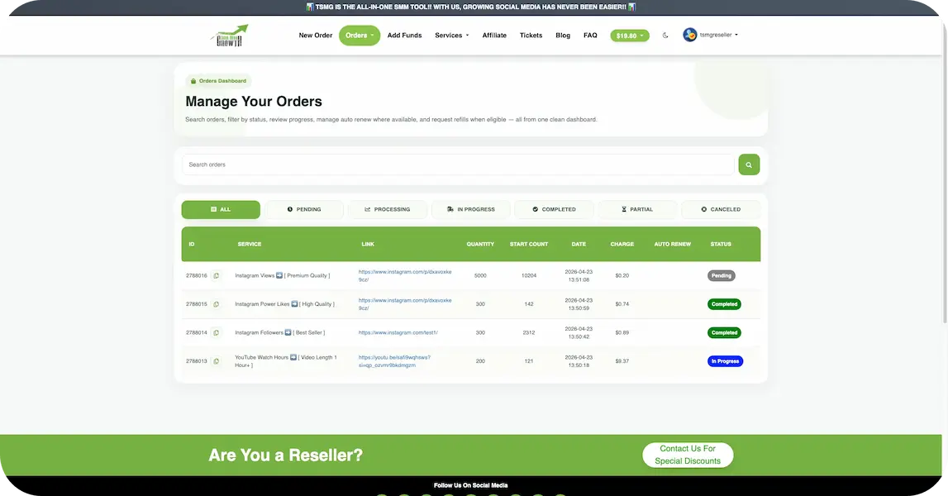Click the SERVICE column header
Viewport: 948px width, 496px height.
tap(249, 245)
